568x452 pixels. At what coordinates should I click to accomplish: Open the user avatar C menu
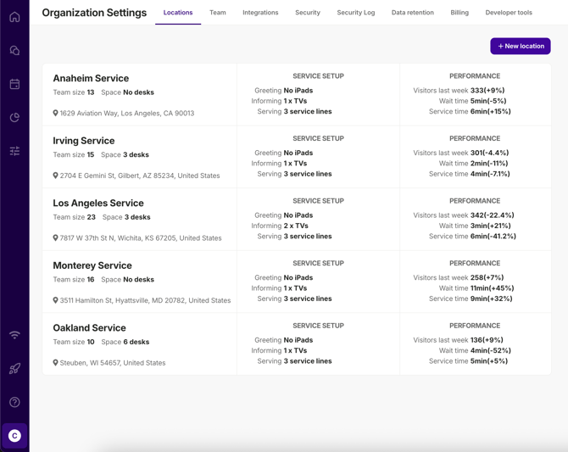pyautogui.click(x=14, y=436)
